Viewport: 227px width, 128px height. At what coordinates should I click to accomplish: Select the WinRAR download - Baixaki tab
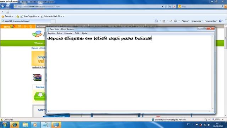coord(26,21)
